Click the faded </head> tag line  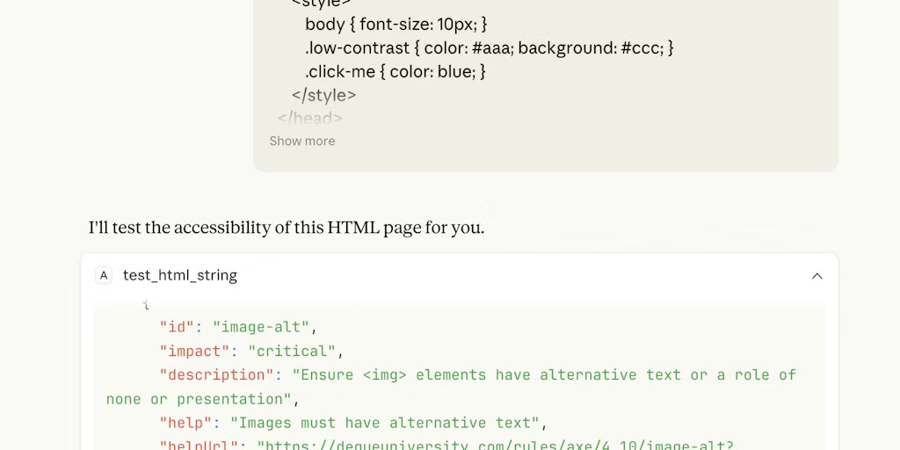point(309,117)
